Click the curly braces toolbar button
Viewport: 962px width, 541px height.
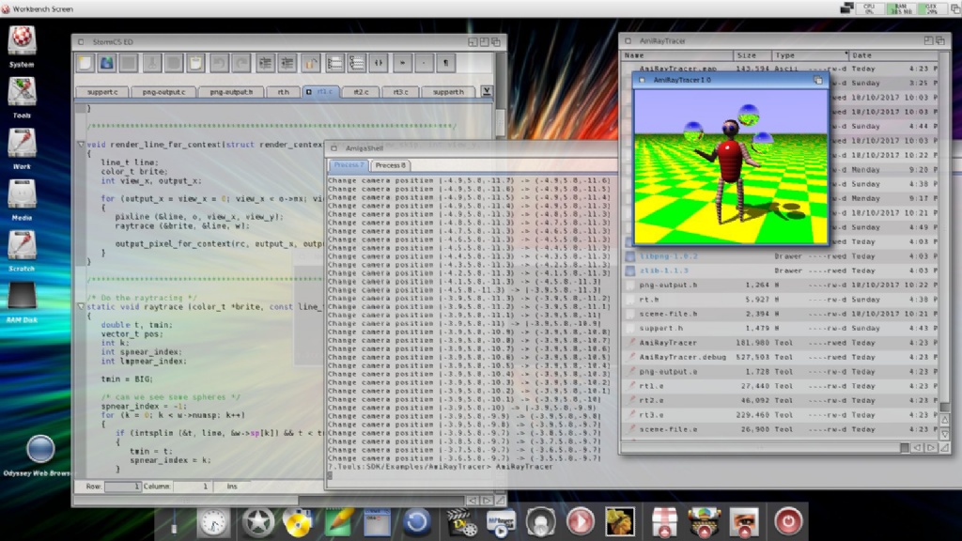pos(379,63)
